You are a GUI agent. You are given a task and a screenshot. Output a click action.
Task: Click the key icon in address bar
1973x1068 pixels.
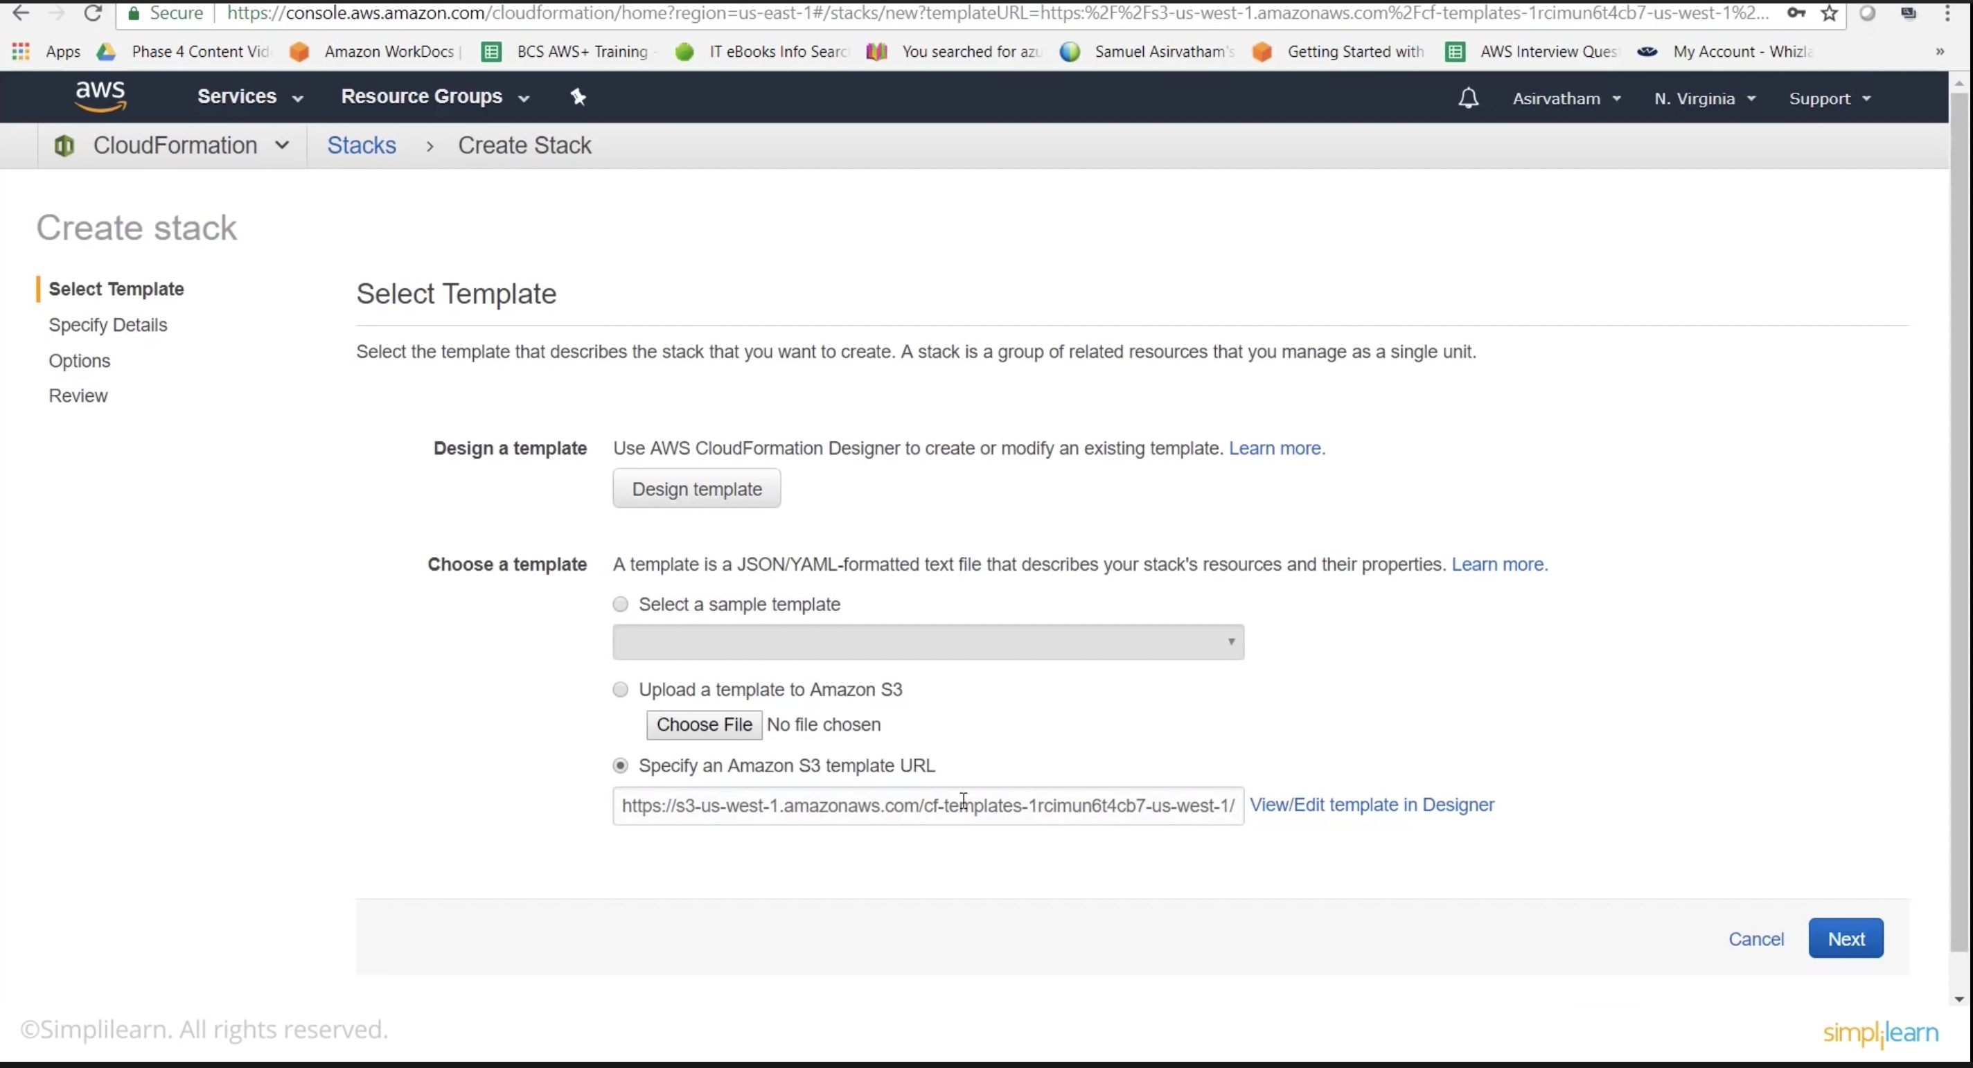pos(1796,13)
